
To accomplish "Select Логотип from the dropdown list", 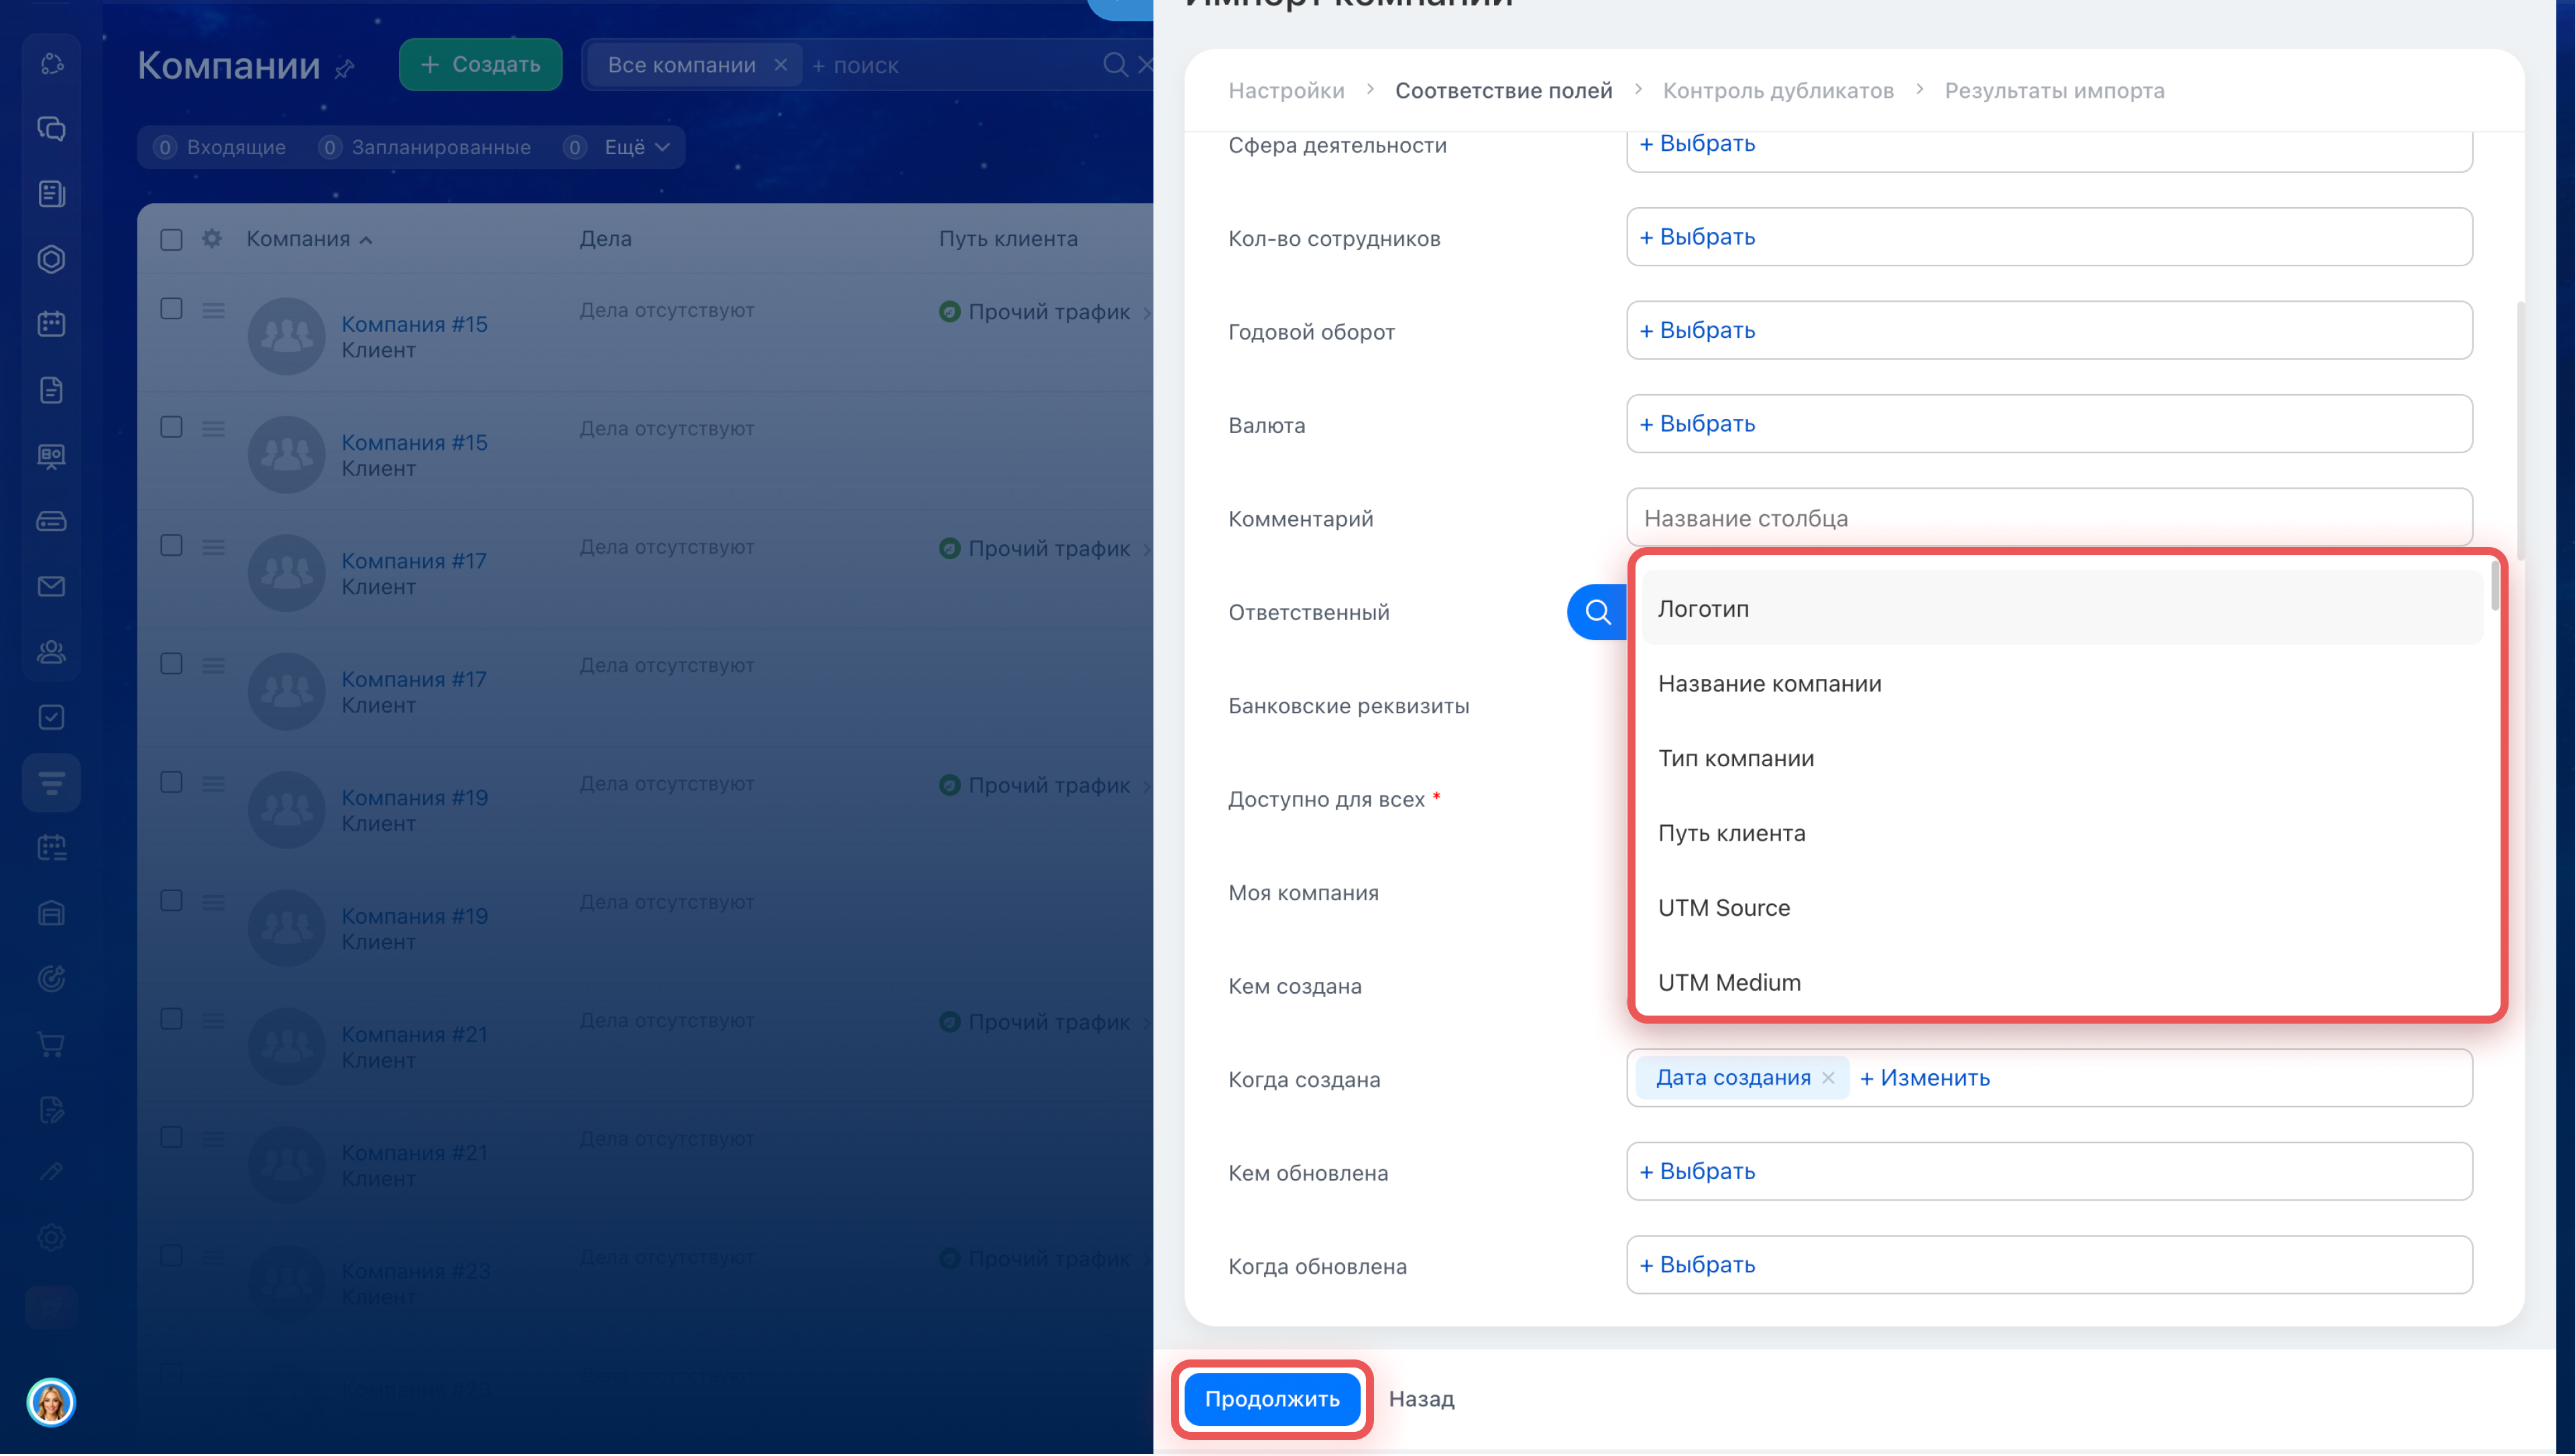I will pos(1703,609).
